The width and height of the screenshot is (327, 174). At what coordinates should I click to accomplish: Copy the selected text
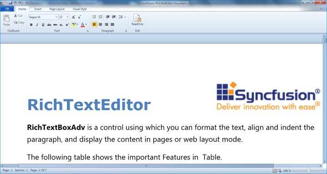19,23
